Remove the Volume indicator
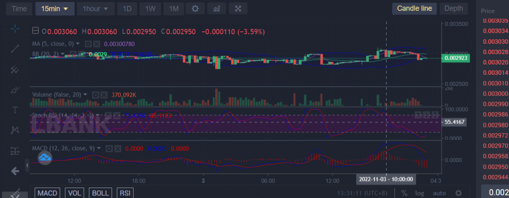Screen dimensions: 509x198 [x=104, y=95]
